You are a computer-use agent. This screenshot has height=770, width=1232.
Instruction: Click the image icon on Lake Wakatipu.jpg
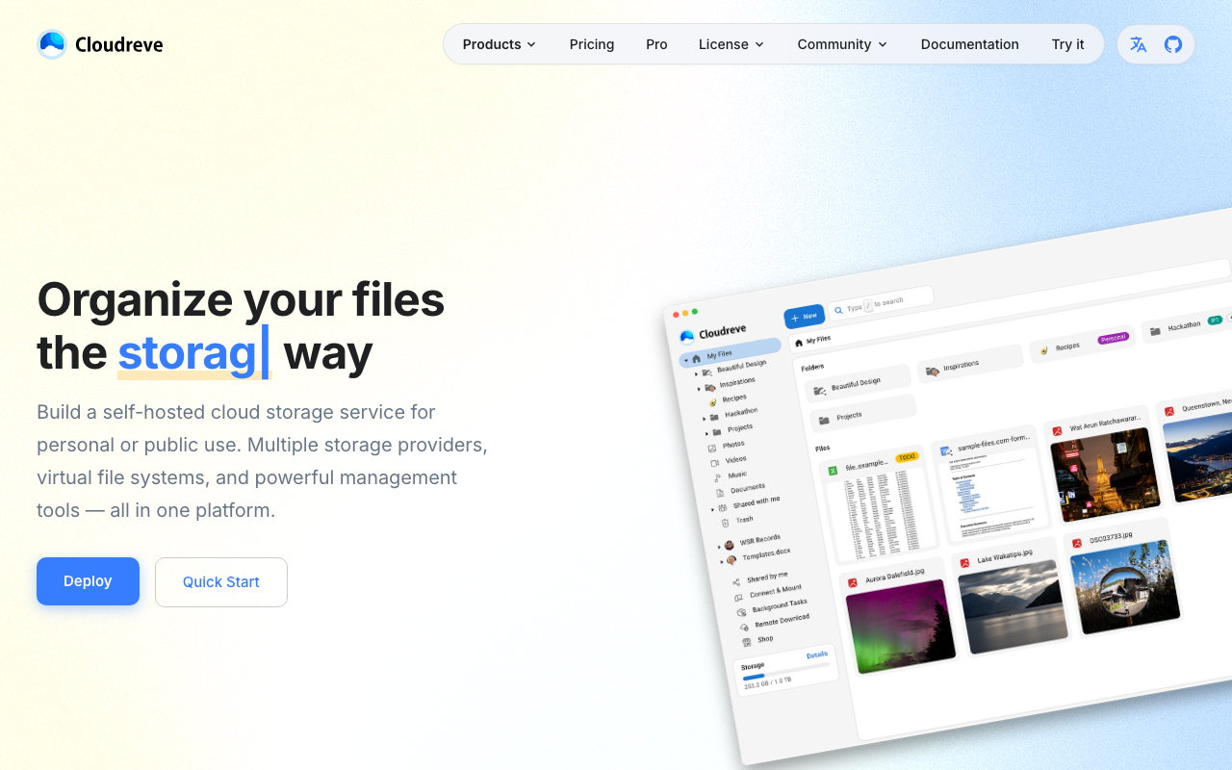pyautogui.click(x=963, y=562)
